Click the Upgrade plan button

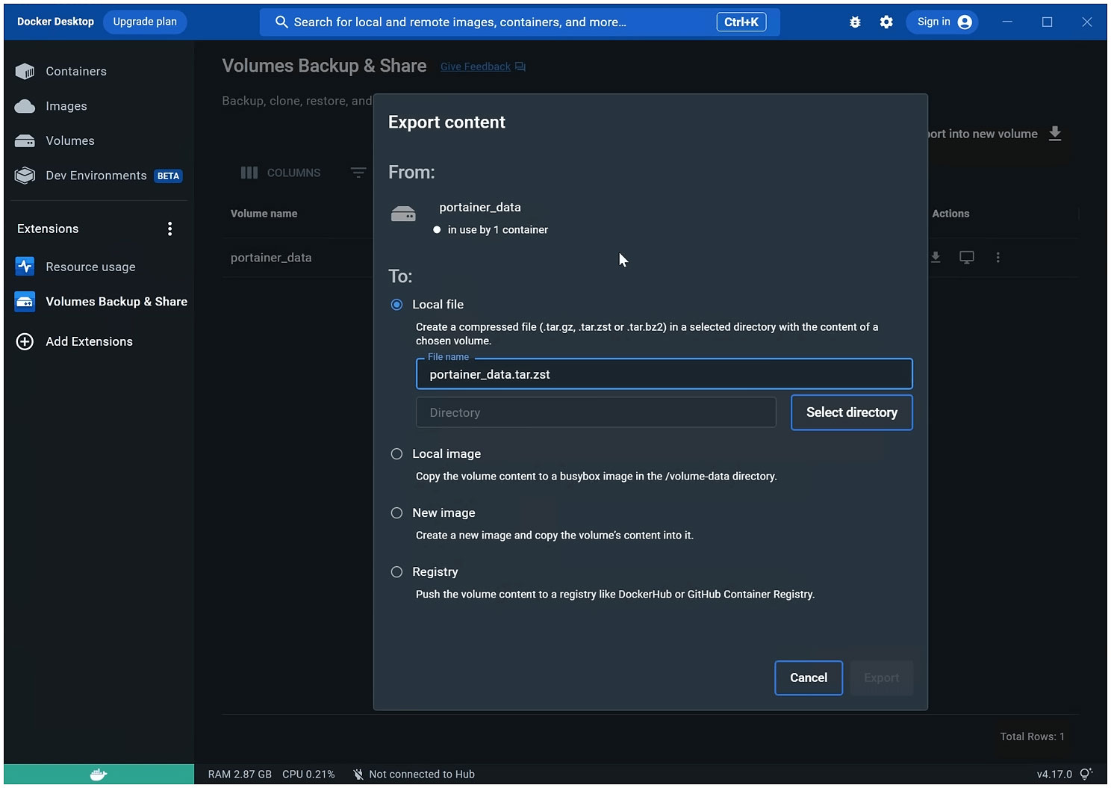[145, 22]
